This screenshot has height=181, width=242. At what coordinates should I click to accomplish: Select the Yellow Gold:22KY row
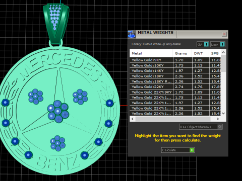click(175, 87)
